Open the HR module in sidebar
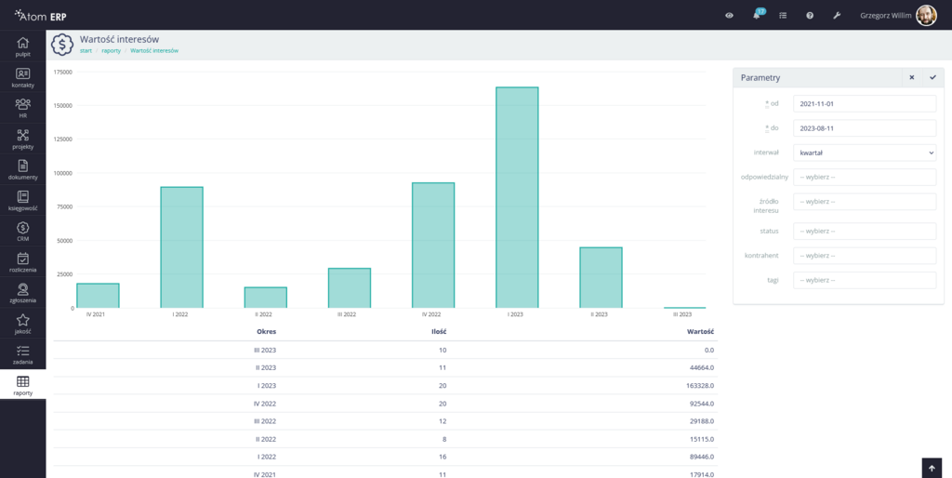 (22, 108)
